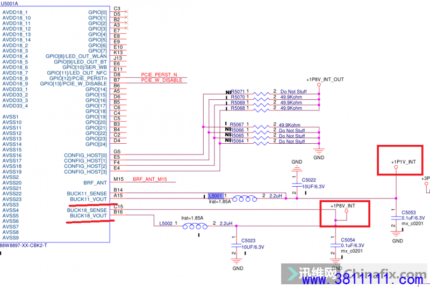
Task: Select the BUCK18_VOUT pin name
Action: tap(88, 216)
